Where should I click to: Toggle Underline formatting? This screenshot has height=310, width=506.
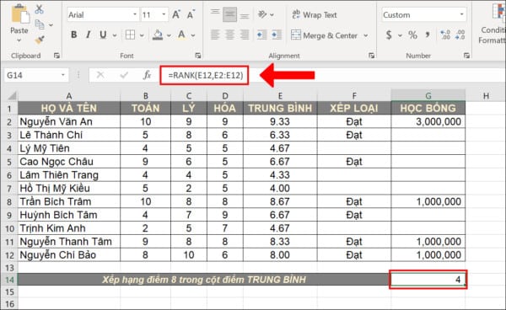point(103,35)
